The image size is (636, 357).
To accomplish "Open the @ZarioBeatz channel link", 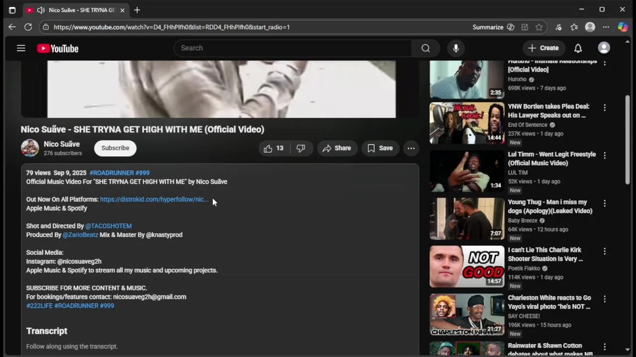I will [x=80, y=235].
